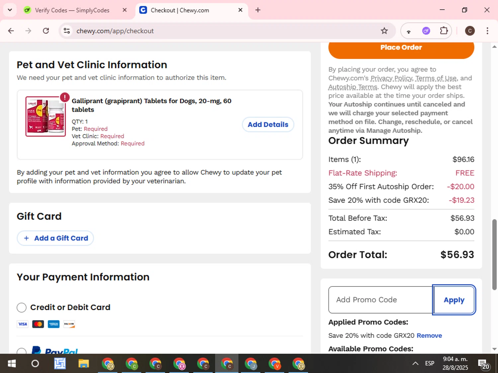Open the Terms of Use link
This screenshot has width=498, height=373.
[436, 78]
